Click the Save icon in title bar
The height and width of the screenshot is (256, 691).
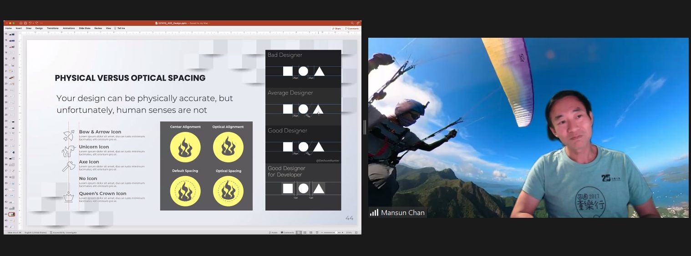click(25, 23)
